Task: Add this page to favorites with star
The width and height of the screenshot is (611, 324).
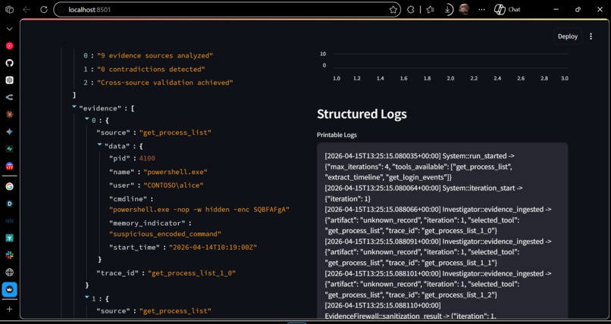Action: tap(393, 10)
